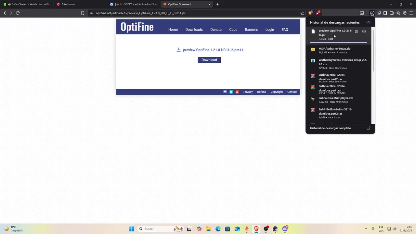Click preview OptiFine 1.21.8 HD U J6 pre14 link

tap(213, 50)
